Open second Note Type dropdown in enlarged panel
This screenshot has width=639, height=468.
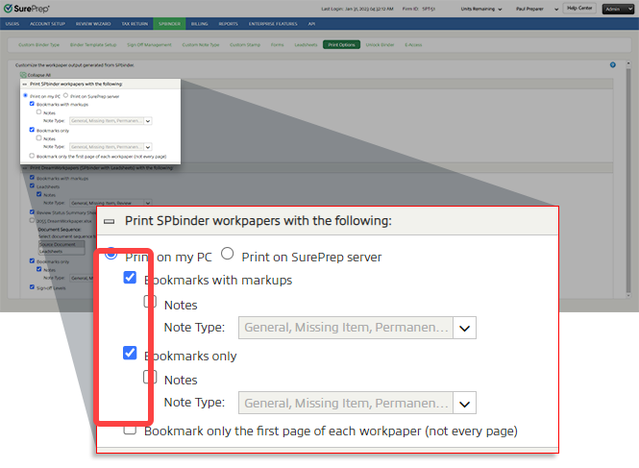(465, 403)
